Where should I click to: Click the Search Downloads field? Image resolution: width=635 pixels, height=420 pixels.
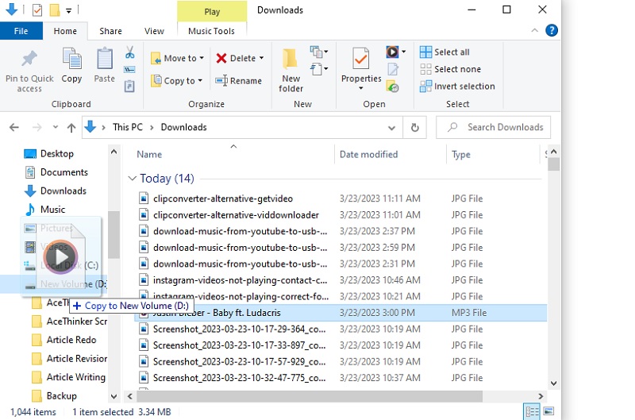click(x=493, y=128)
